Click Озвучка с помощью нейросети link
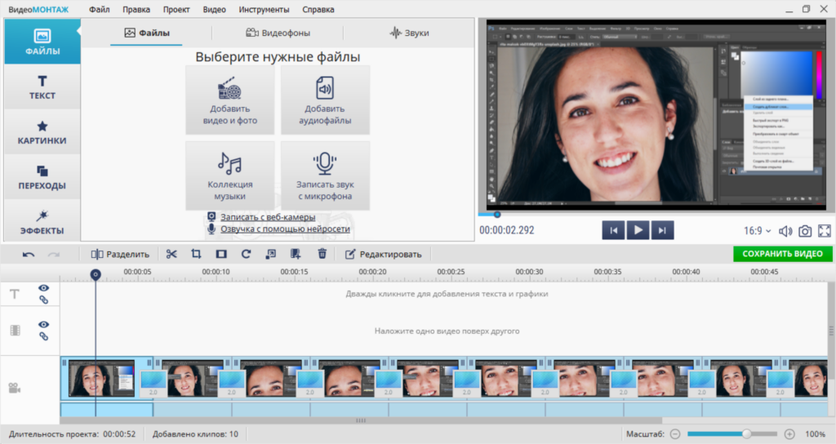Image resolution: width=836 pixels, height=444 pixels. [x=285, y=229]
